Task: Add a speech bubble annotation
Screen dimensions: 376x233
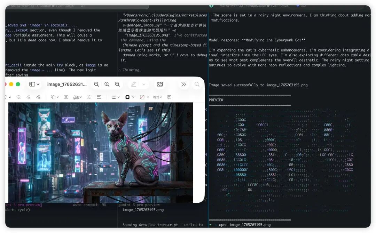Action: (169, 97)
